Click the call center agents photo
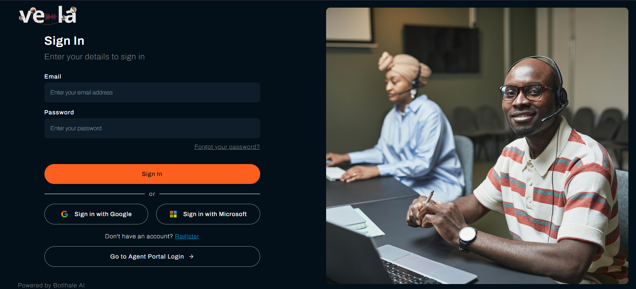 [x=477, y=146]
